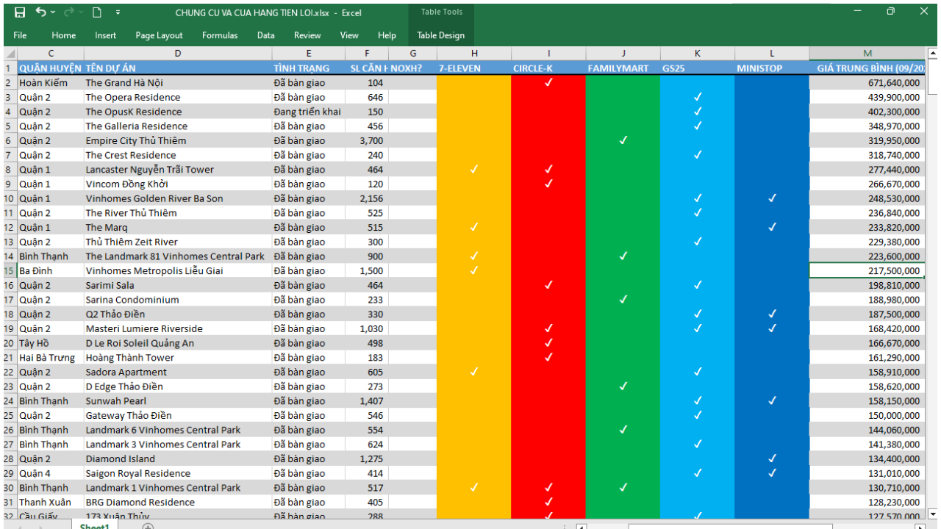Minimize the Excel window
Image resolution: width=941 pixels, height=529 pixels.
857,12
